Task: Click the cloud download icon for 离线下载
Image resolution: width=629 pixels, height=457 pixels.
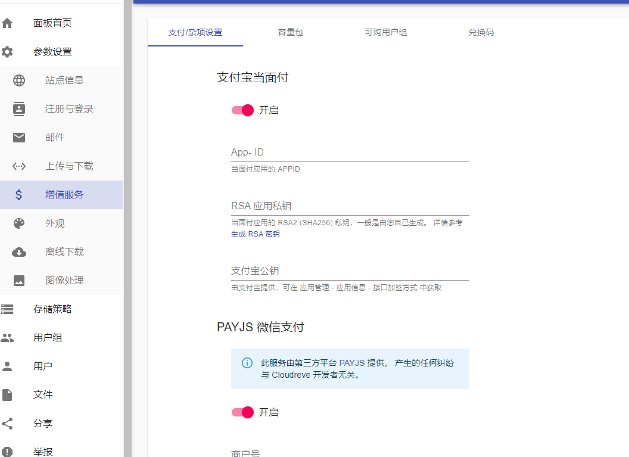Action: click(x=19, y=252)
